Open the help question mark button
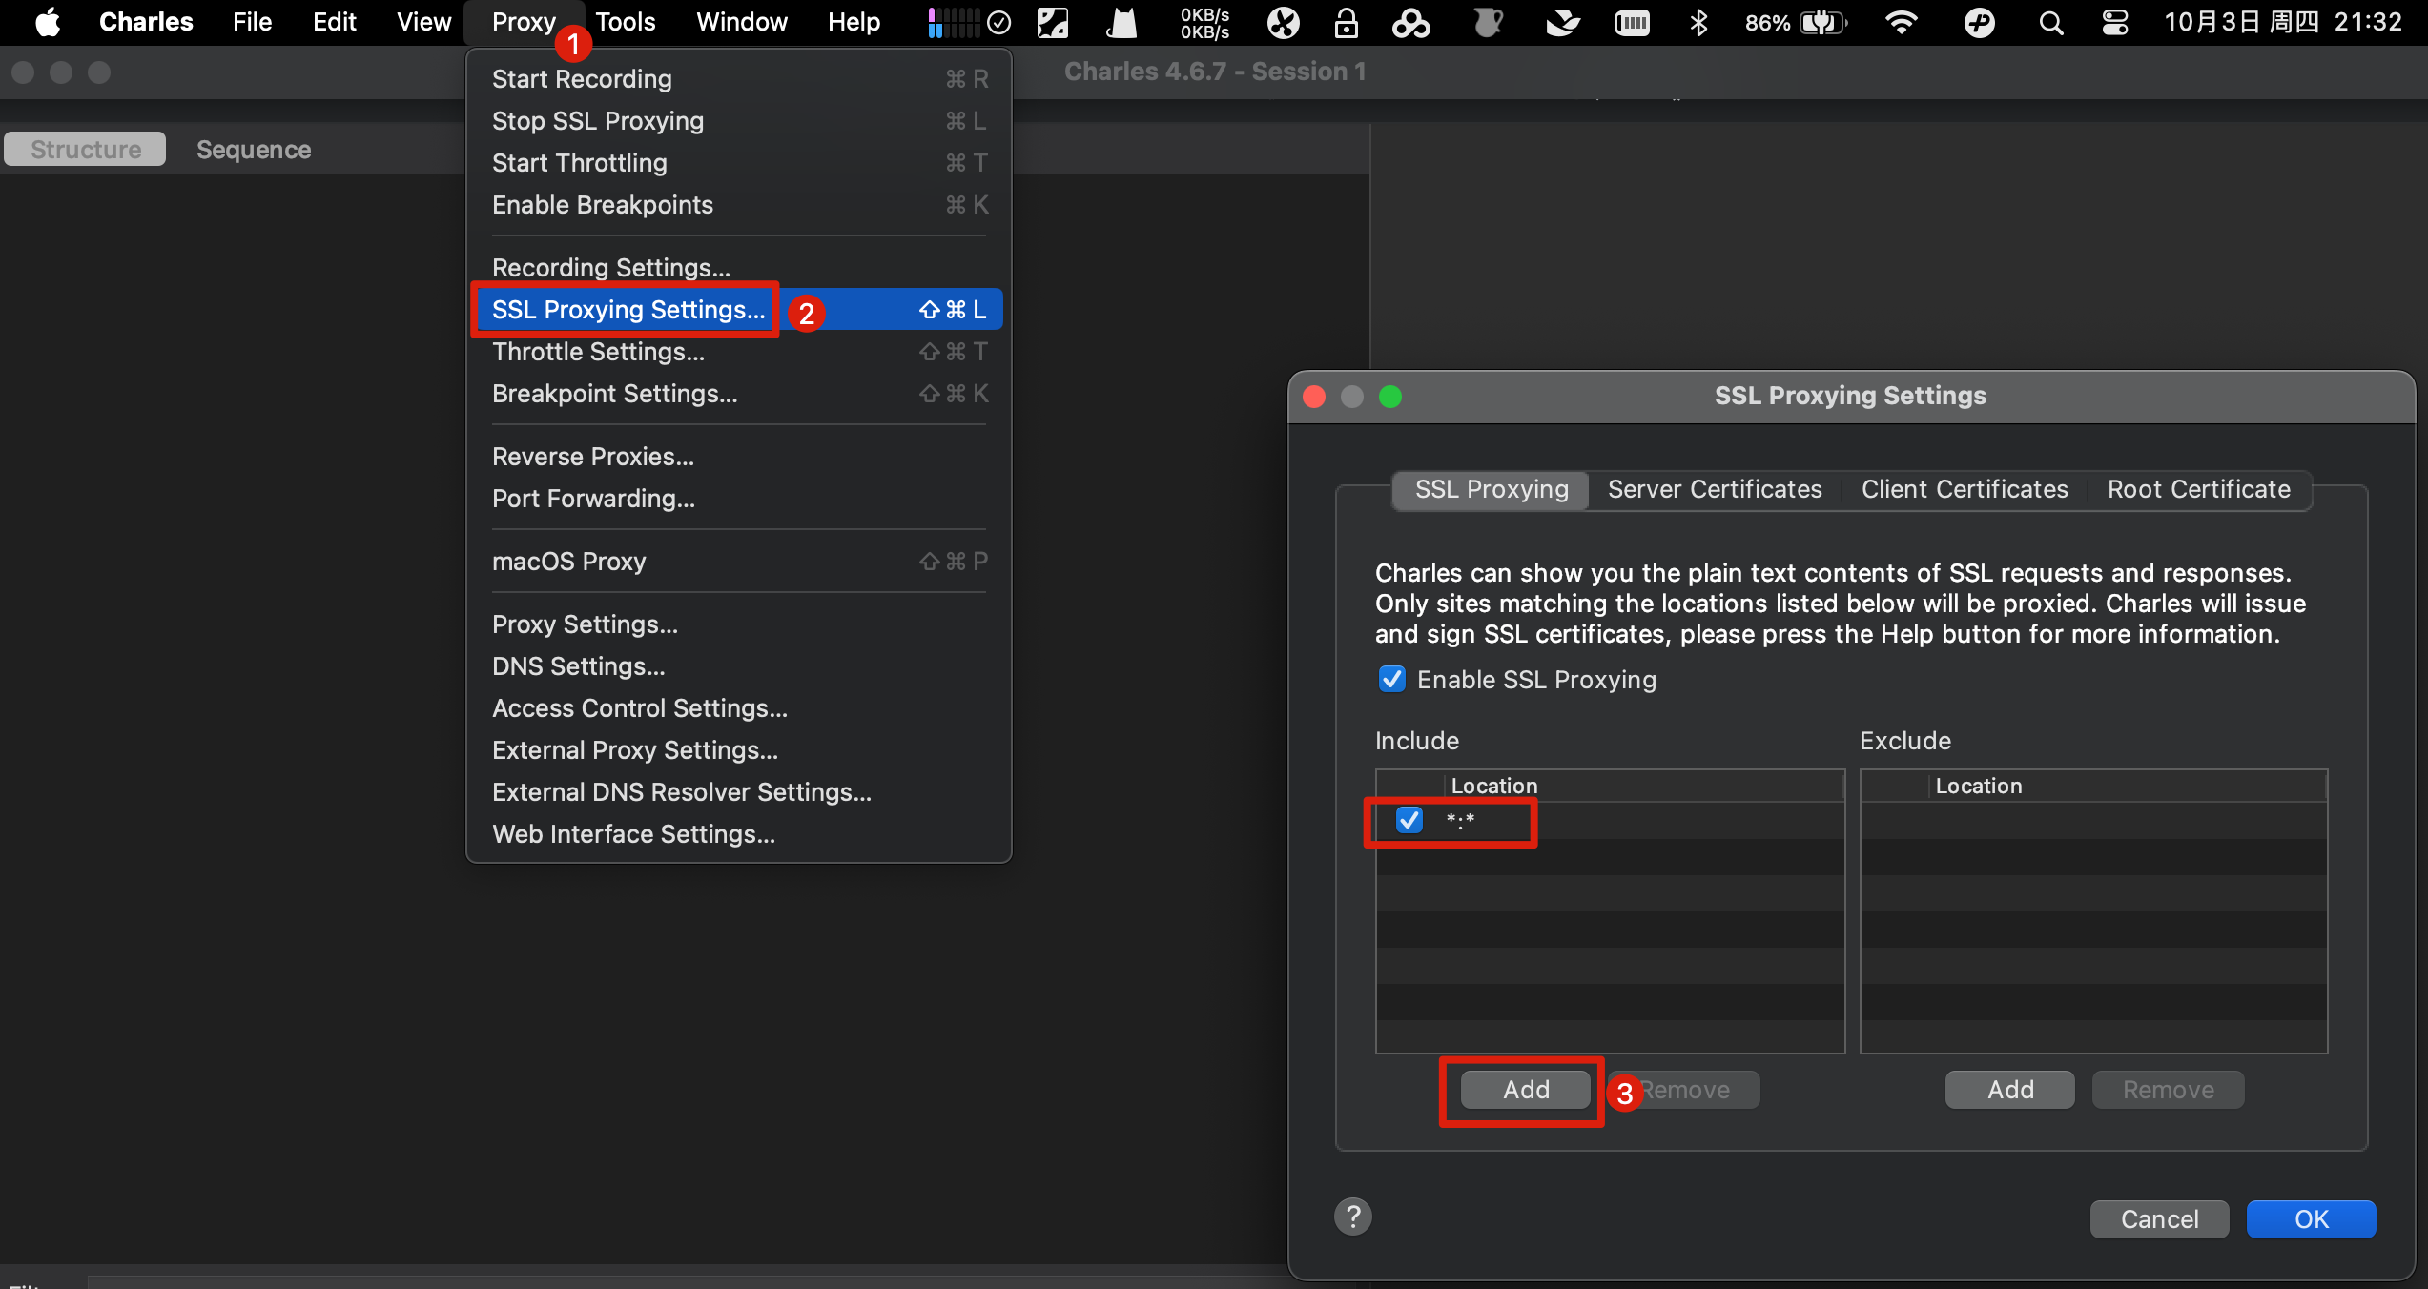Image resolution: width=2428 pixels, height=1289 pixels. click(x=1352, y=1217)
